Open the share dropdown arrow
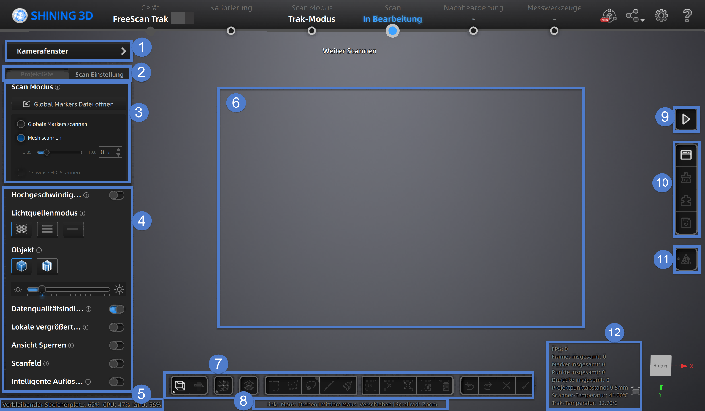Screen dimensions: 705x411 click(642, 20)
